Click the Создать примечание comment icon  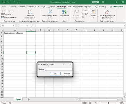coord(76,12)
